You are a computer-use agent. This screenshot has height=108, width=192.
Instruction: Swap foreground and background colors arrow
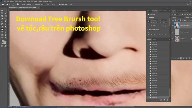point(5,40)
